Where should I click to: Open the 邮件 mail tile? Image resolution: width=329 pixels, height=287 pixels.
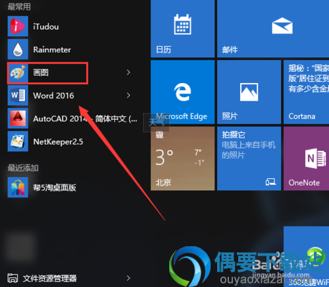coord(273,29)
